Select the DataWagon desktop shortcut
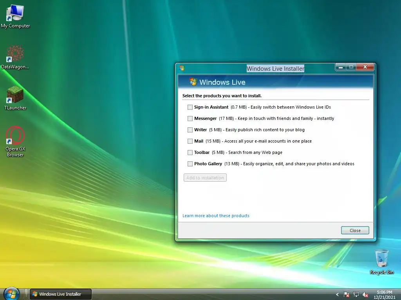401x300 pixels. click(15, 57)
